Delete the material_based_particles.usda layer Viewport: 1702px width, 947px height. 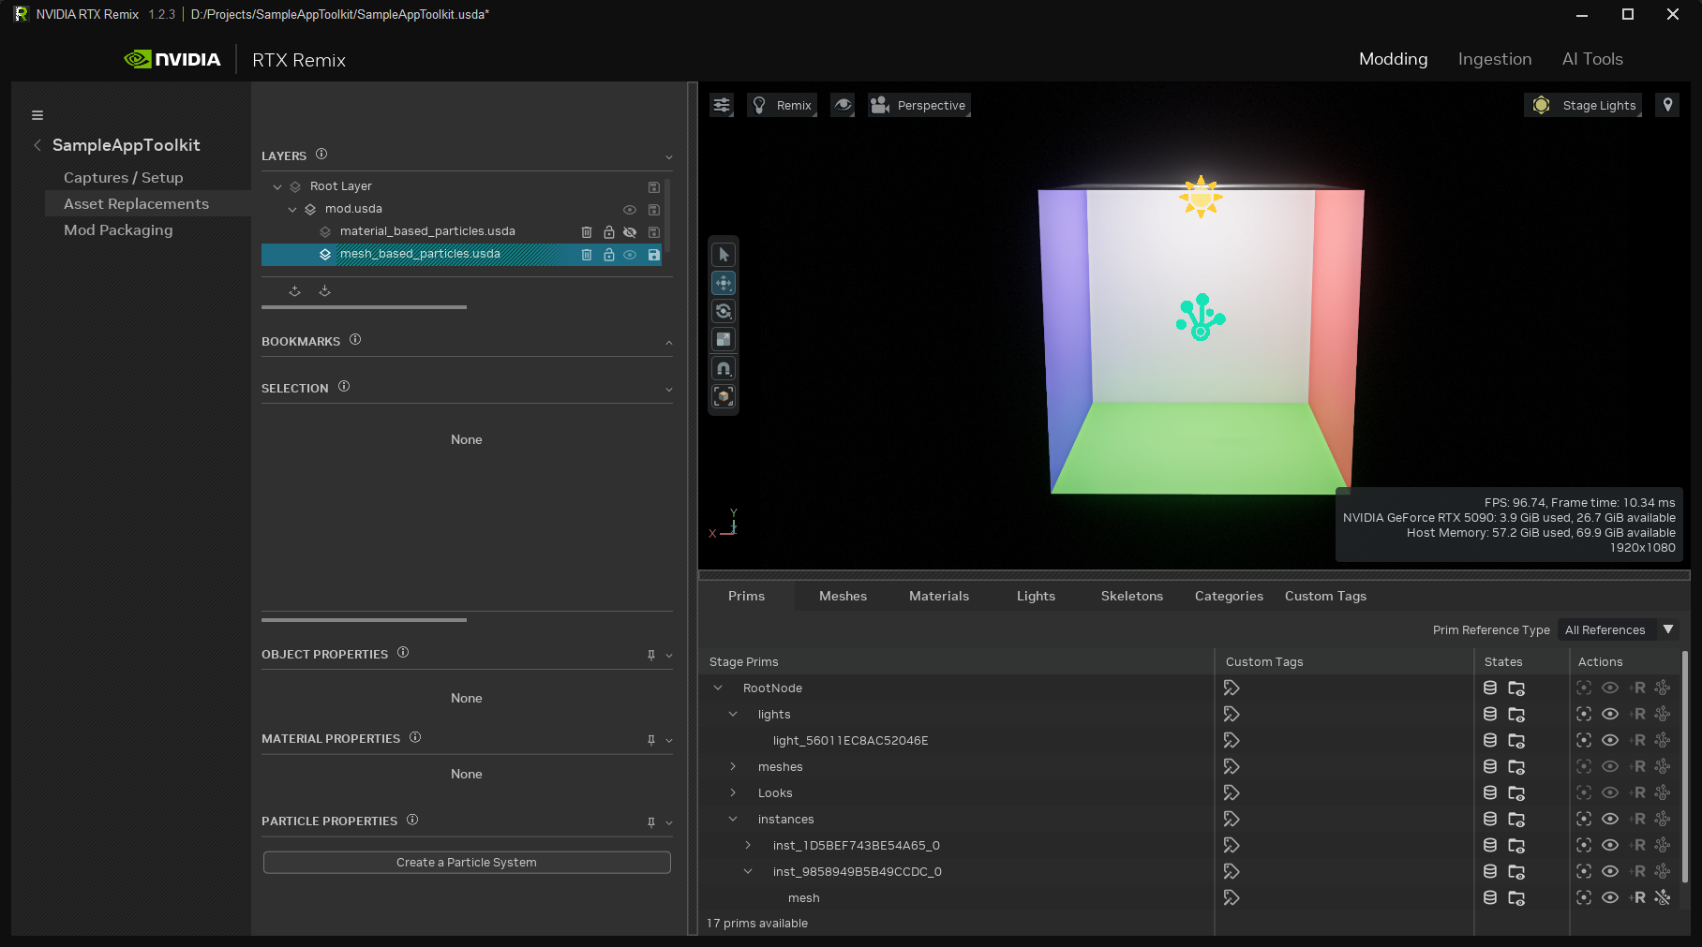[586, 231]
